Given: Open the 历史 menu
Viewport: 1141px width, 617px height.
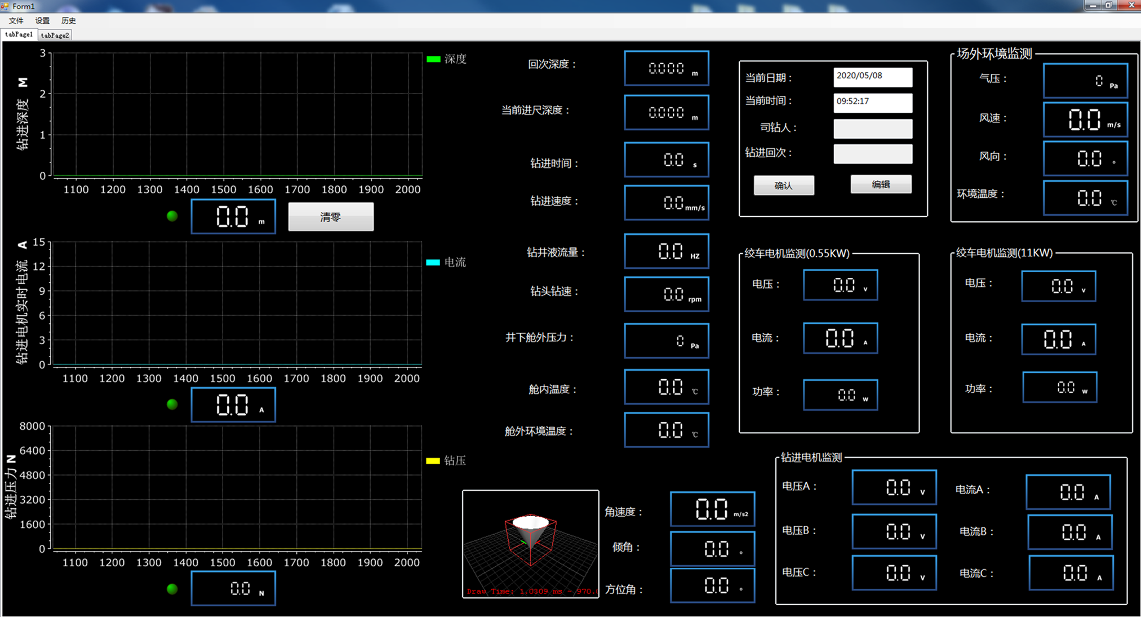Looking at the screenshot, I should coord(68,21).
